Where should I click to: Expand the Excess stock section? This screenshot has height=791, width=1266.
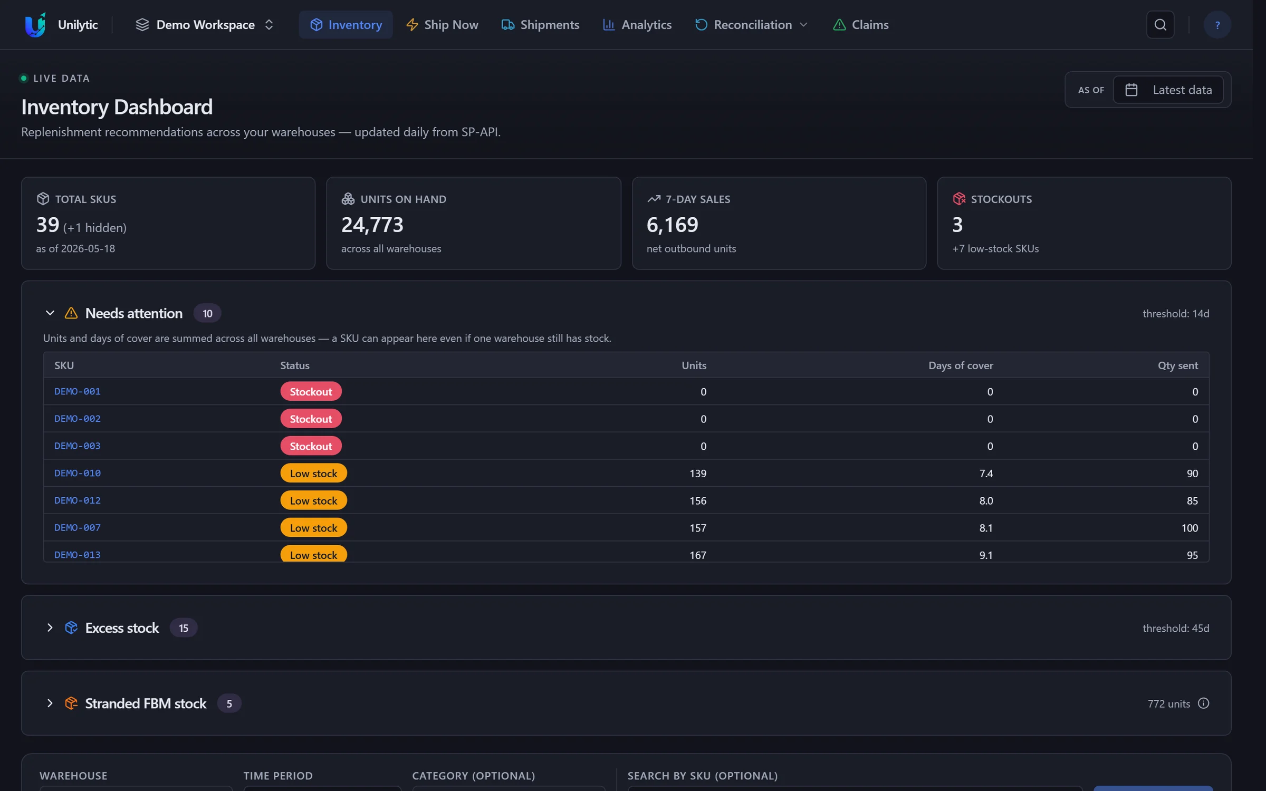pos(50,628)
